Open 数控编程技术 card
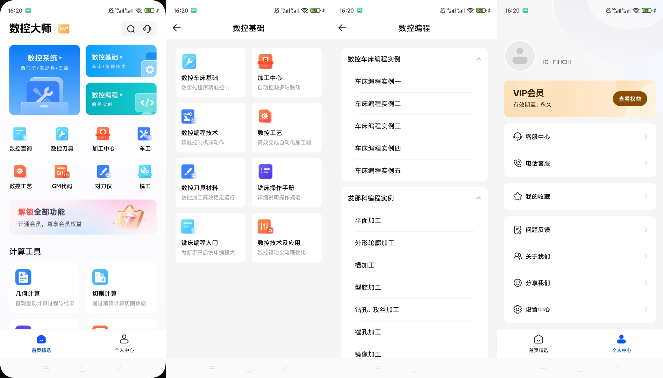Viewport: 663px width, 378px height. coord(211,127)
